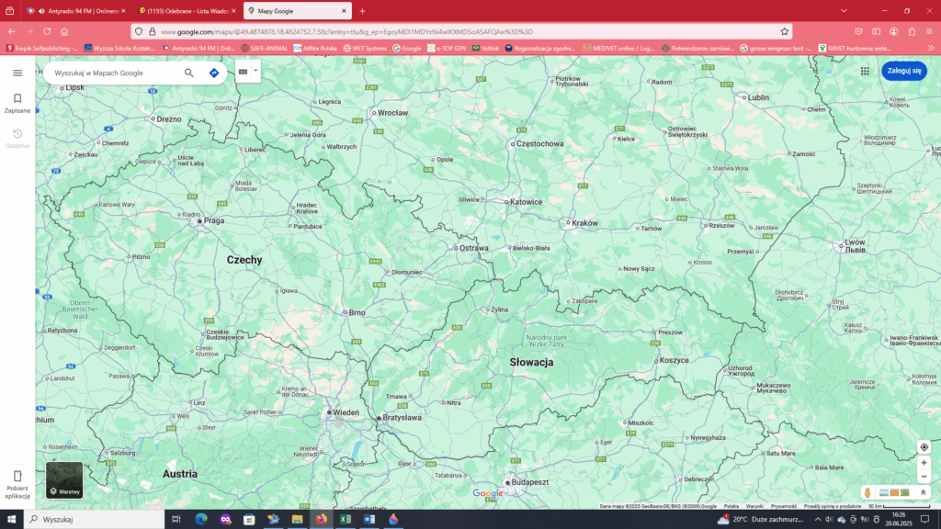Open the WET Systems bookmark
Image resolution: width=941 pixels, height=529 pixels.
365,48
